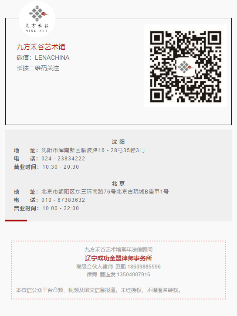Open the 九方禾谷艺术馆 title link
The width and height of the screenshot is (237, 316).
click(41, 47)
